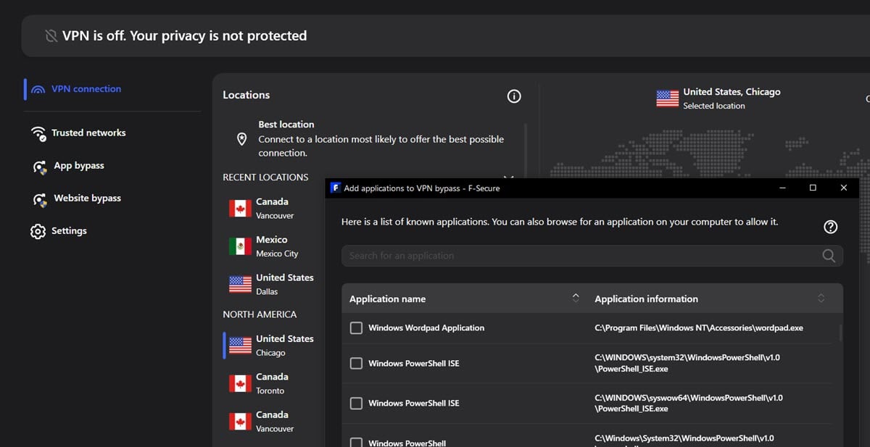The height and width of the screenshot is (447, 870).
Task: Check Windows Wordpad Application checkbox
Action: tap(356, 328)
